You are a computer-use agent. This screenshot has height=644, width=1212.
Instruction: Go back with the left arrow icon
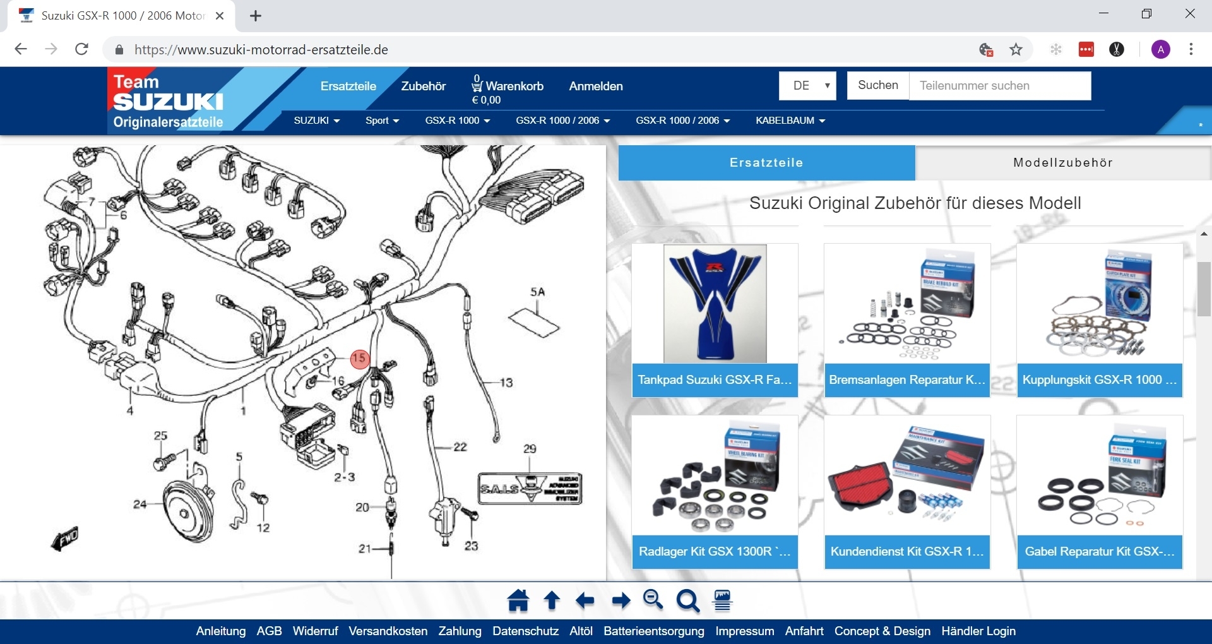tap(585, 600)
